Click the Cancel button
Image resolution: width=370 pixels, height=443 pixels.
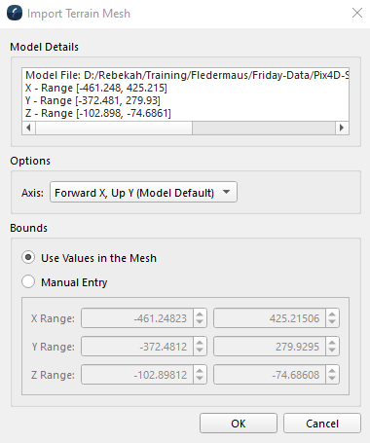322,424
